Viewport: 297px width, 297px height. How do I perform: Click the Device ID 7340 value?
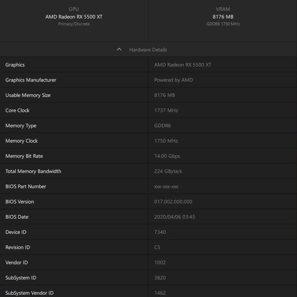point(160,232)
